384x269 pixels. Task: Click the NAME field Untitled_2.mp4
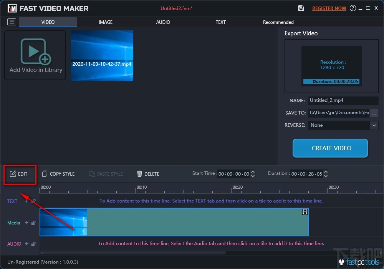(x=343, y=100)
